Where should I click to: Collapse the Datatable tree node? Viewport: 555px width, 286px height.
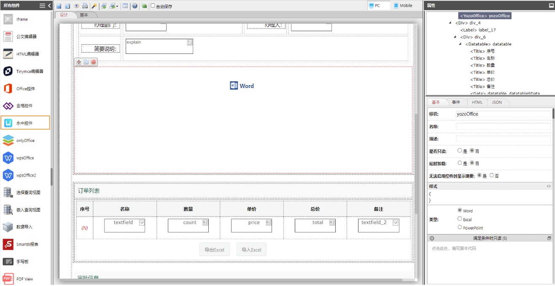[461, 44]
